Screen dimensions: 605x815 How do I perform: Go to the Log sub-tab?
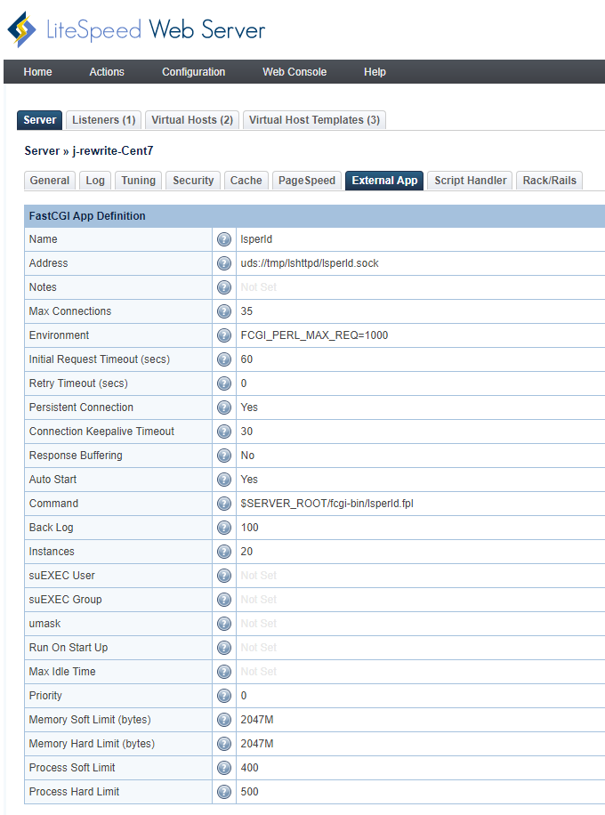tap(95, 181)
